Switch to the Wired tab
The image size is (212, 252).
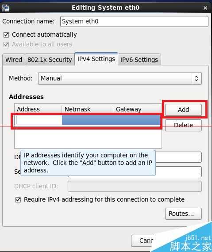(x=14, y=60)
